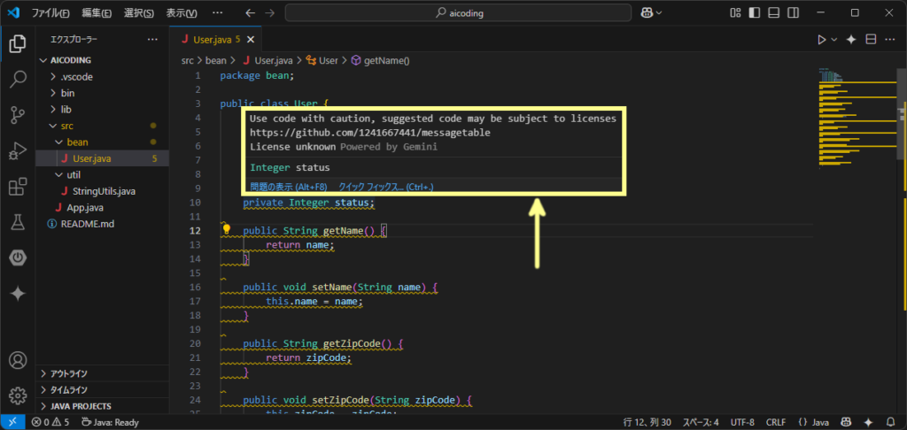Open errors and warnings count in status bar

click(50, 423)
